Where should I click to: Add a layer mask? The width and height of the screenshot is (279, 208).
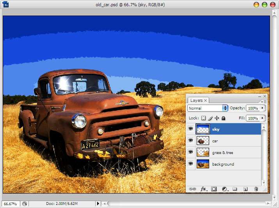(x=214, y=189)
